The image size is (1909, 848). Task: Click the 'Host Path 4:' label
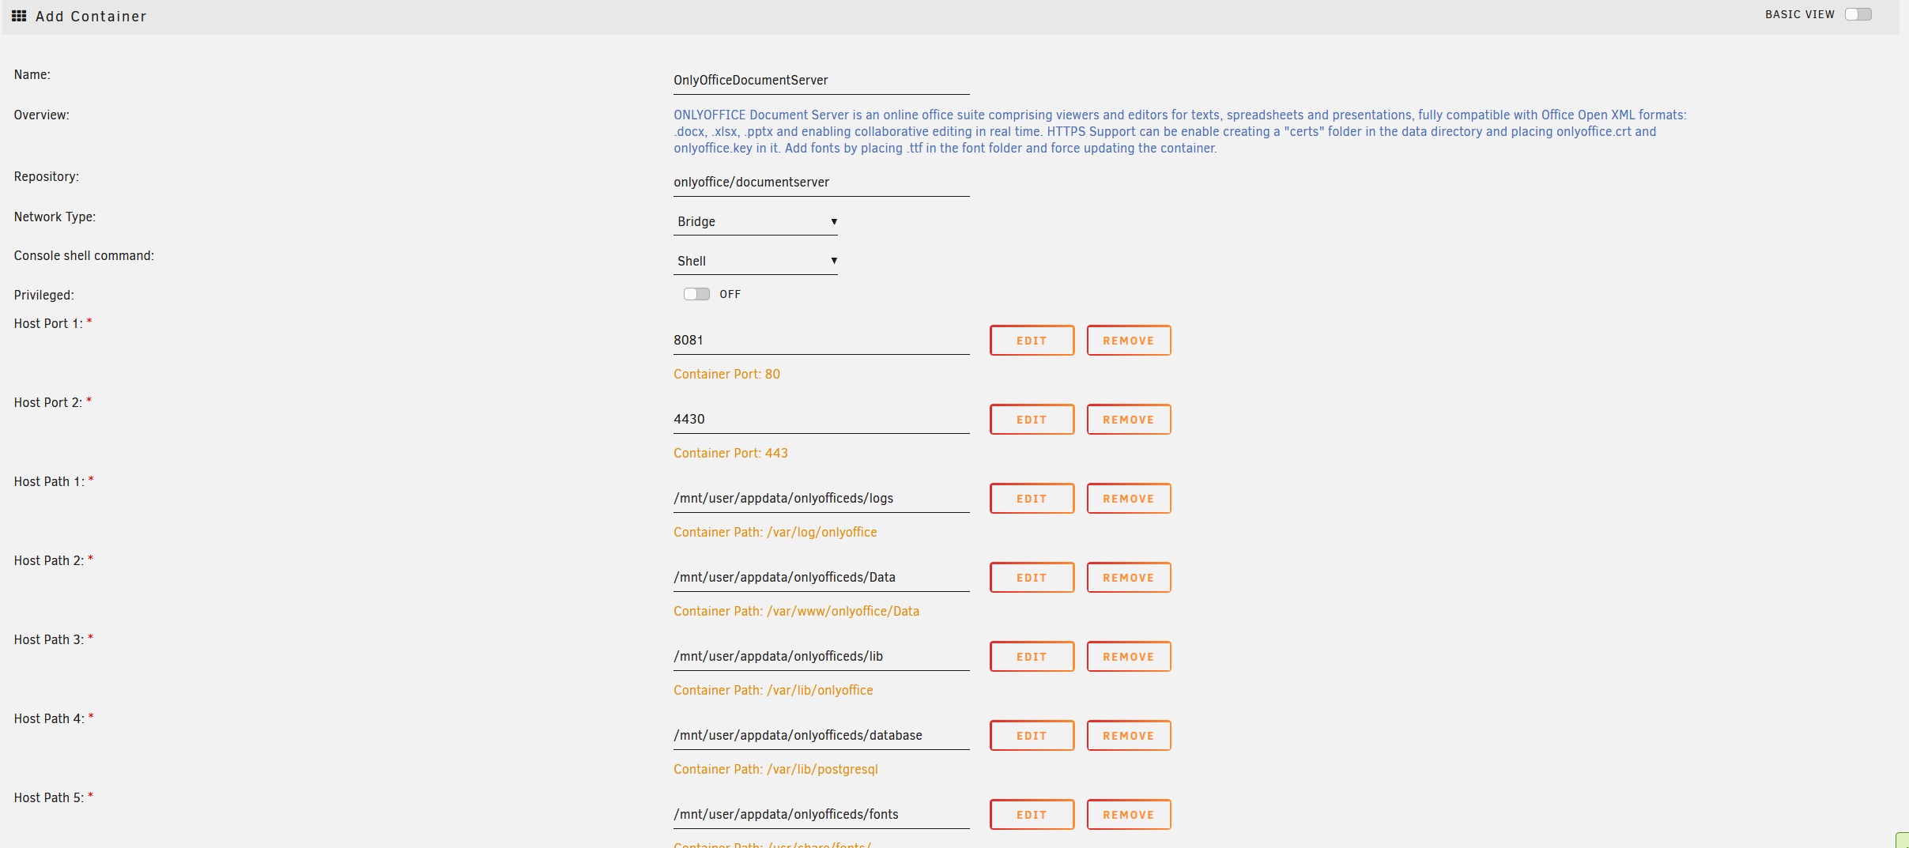49,718
